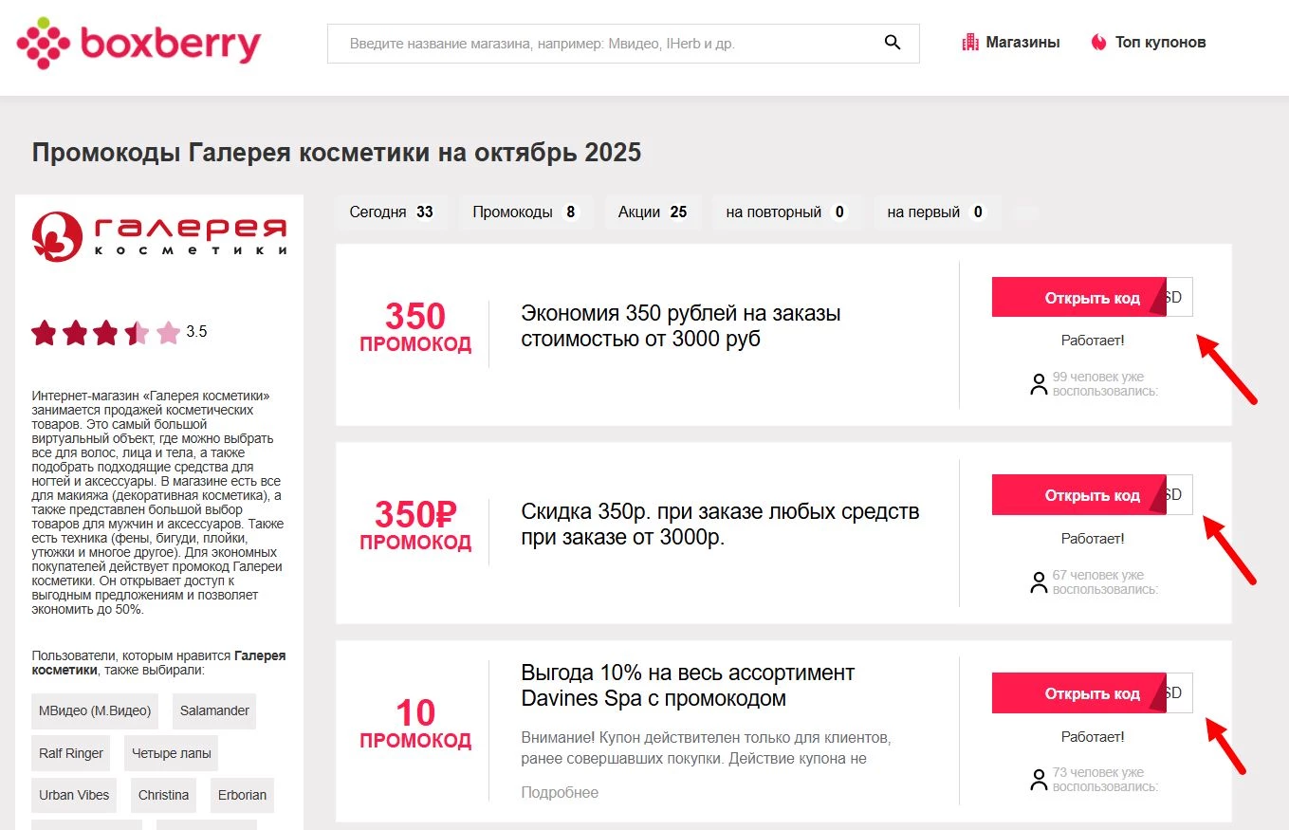
Task: Click the person icon beside 67 человек
Action: (x=1039, y=582)
